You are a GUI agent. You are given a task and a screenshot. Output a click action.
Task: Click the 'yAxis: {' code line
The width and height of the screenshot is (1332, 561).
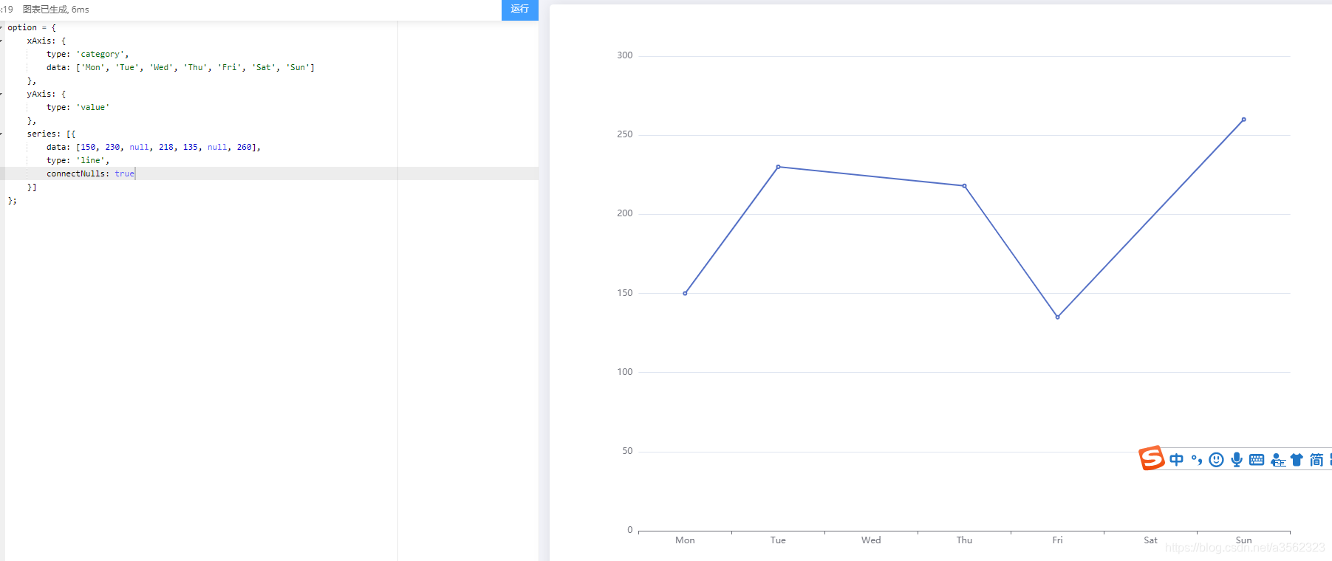tap(47, 94)
